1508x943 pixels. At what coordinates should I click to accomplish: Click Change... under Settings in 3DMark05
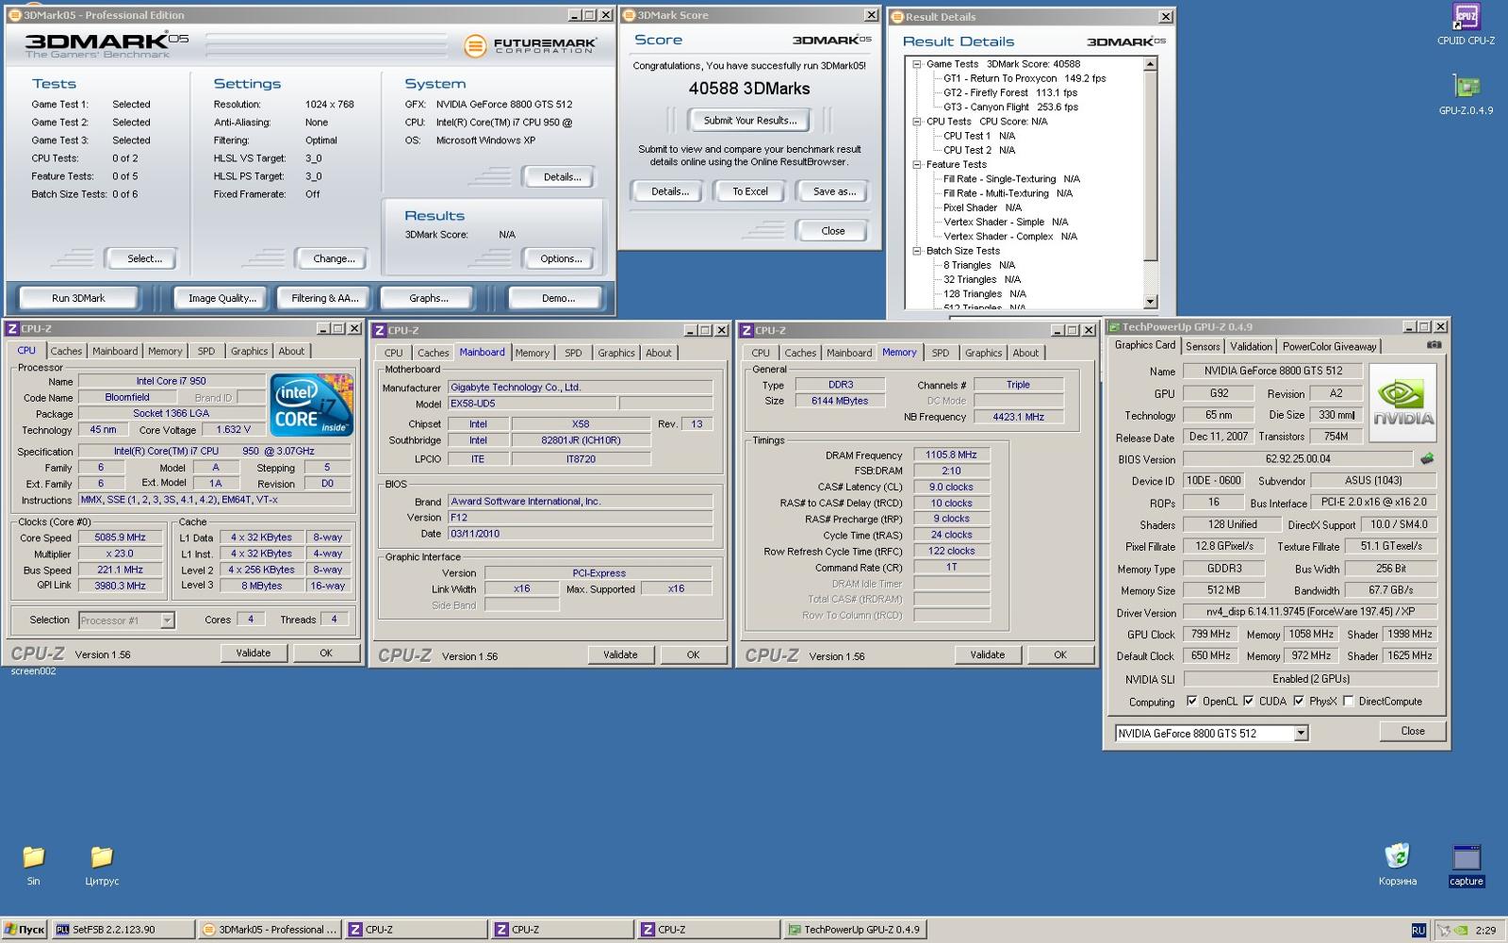pyautogui.click(x=334, y=258)
